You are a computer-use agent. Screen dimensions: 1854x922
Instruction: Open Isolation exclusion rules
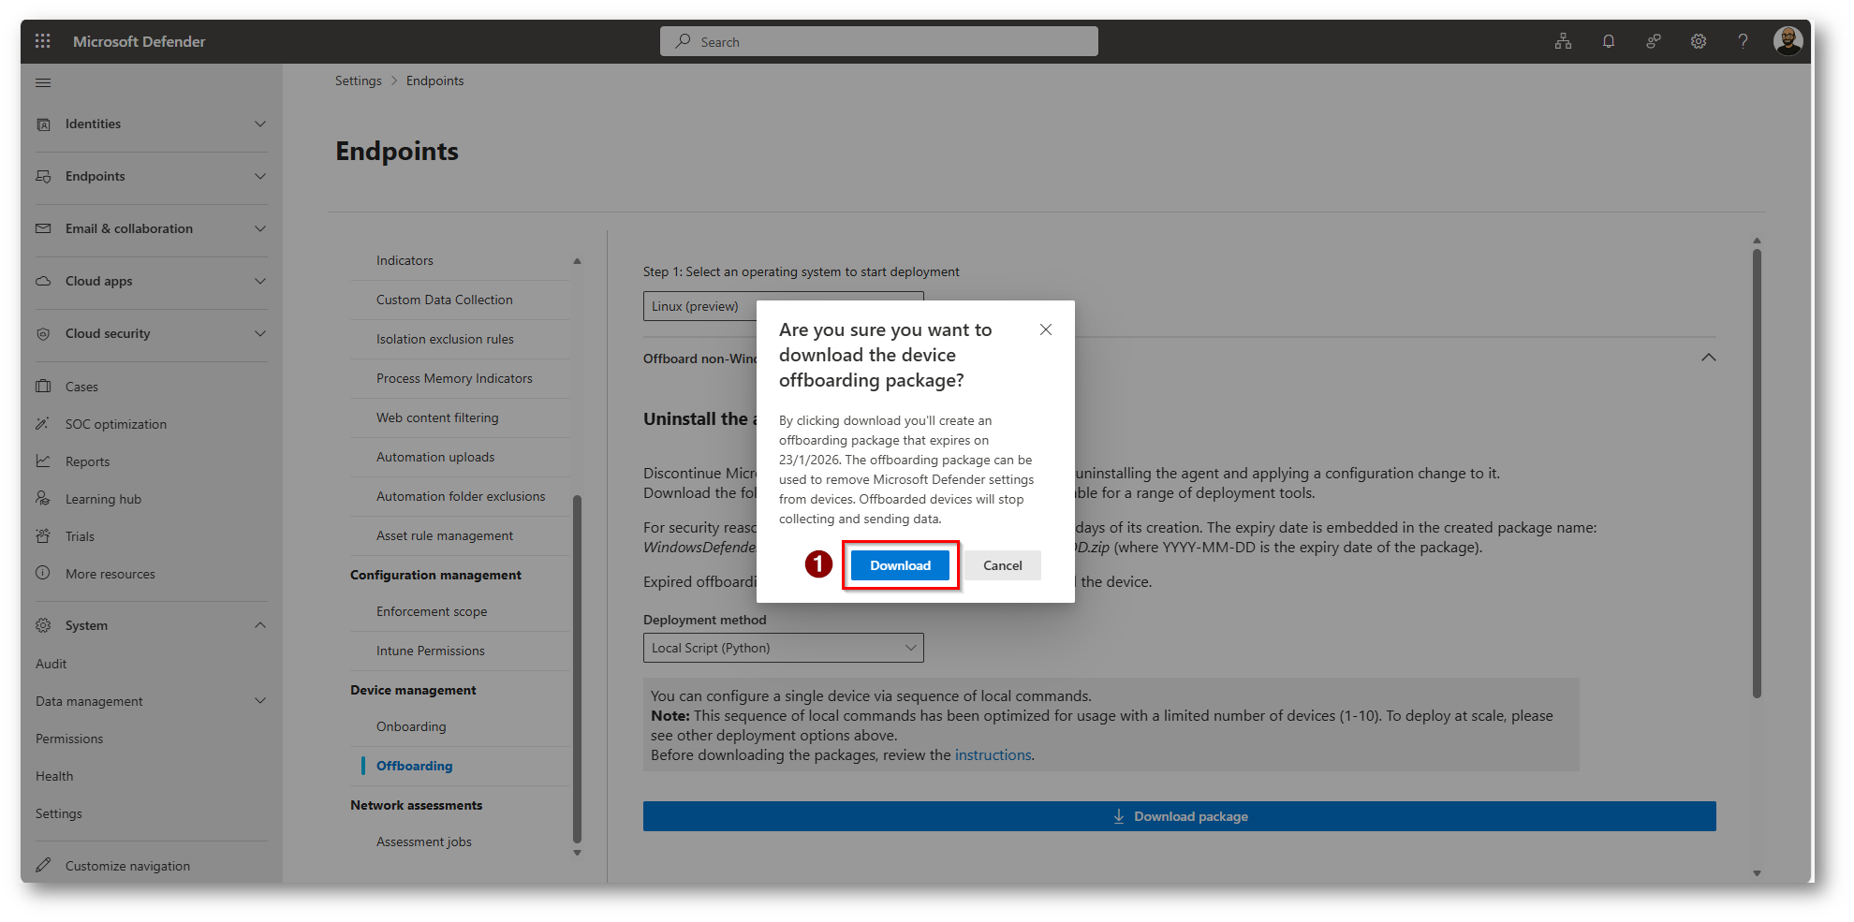coord(445,339)
